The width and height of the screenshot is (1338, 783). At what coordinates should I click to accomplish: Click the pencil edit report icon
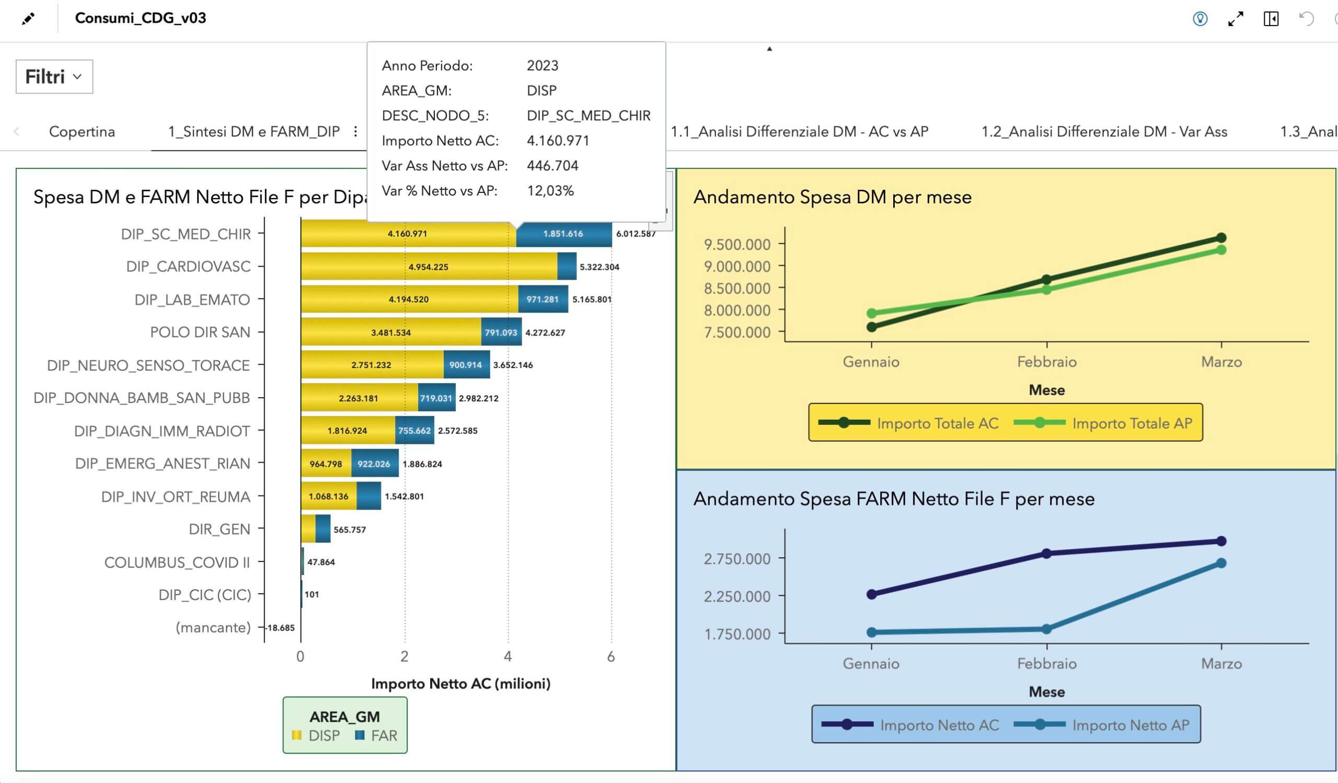(28, 19)
